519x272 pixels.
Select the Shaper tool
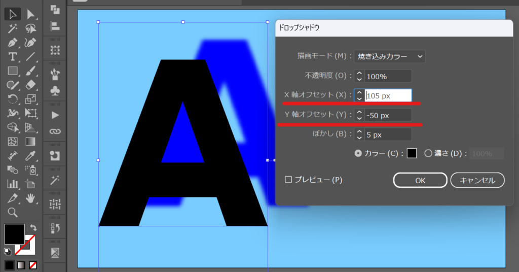coord(13,85)
